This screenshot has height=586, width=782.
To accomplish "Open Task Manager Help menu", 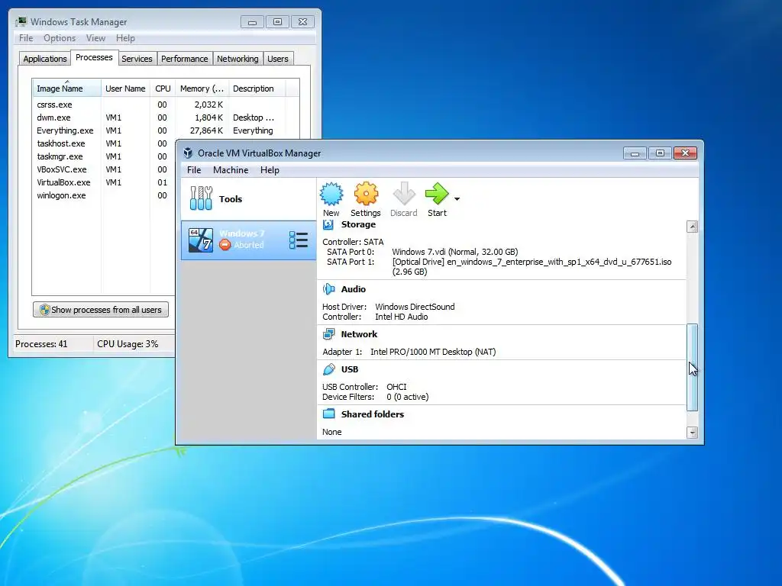I will (x=125, y=38).
